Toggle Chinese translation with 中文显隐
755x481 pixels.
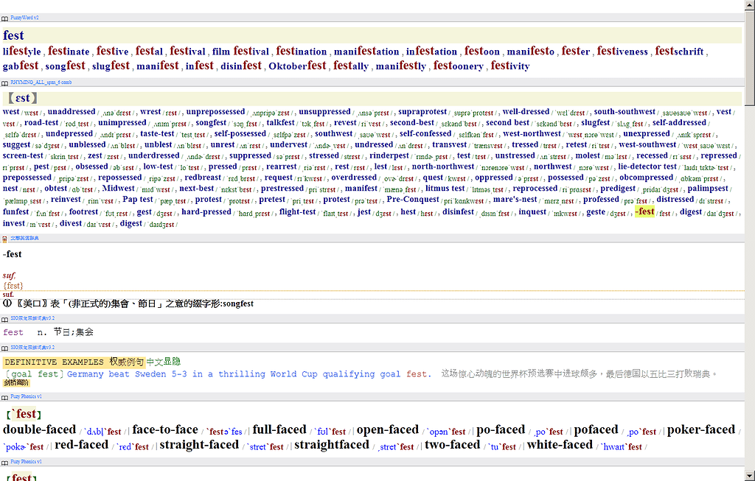click(x=163, y=362)
